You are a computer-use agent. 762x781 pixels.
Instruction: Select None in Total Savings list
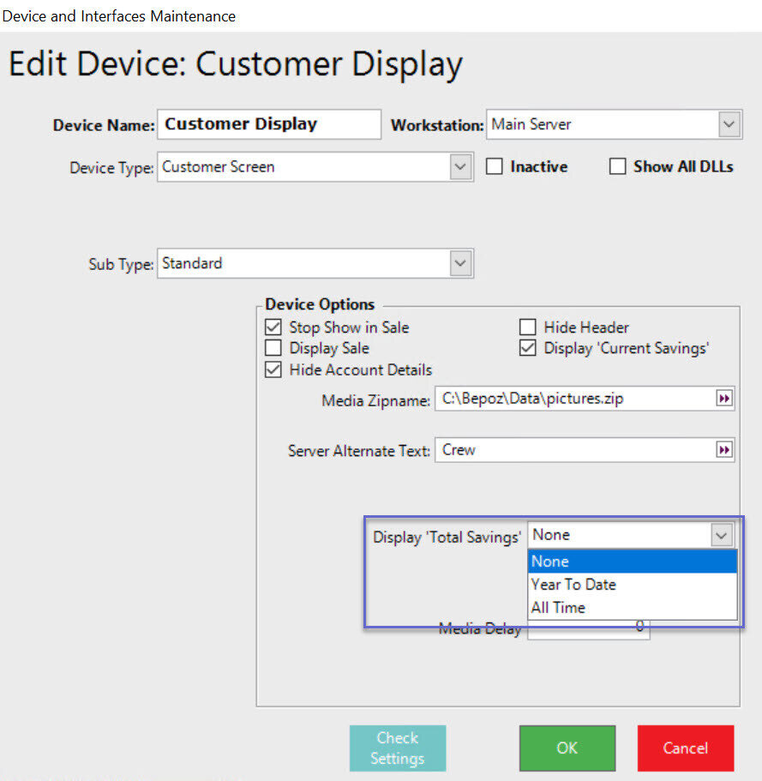click(632, 562)
